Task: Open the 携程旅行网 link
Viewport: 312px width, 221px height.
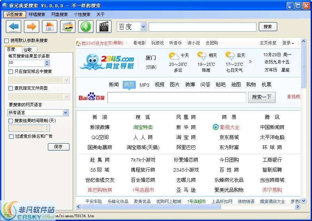Action: point(143,170)
